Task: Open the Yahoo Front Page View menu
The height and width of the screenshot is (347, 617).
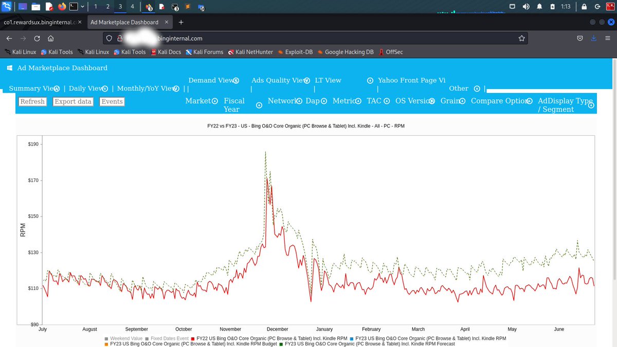Action: pos(411,80)
